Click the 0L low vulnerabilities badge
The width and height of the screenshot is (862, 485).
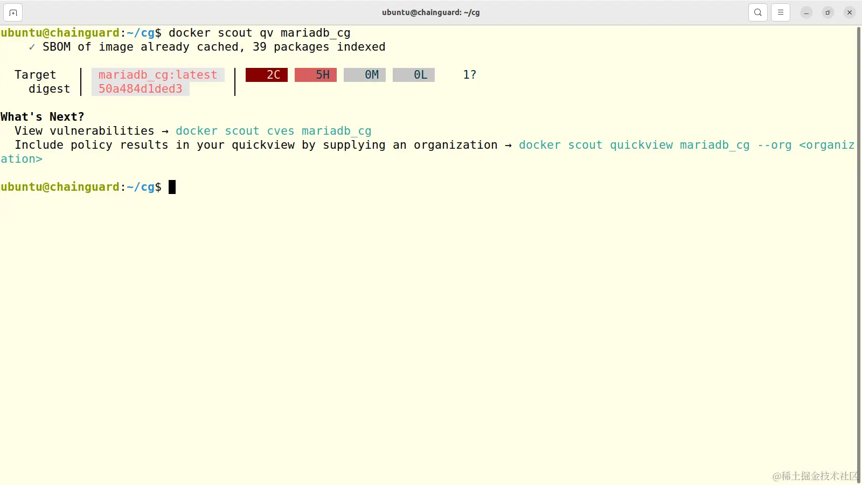point(414,75)
